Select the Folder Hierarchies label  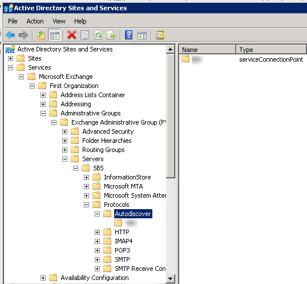coord(107,141)
